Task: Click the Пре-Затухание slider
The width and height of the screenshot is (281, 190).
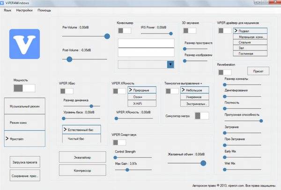Action: click(243, 145)
